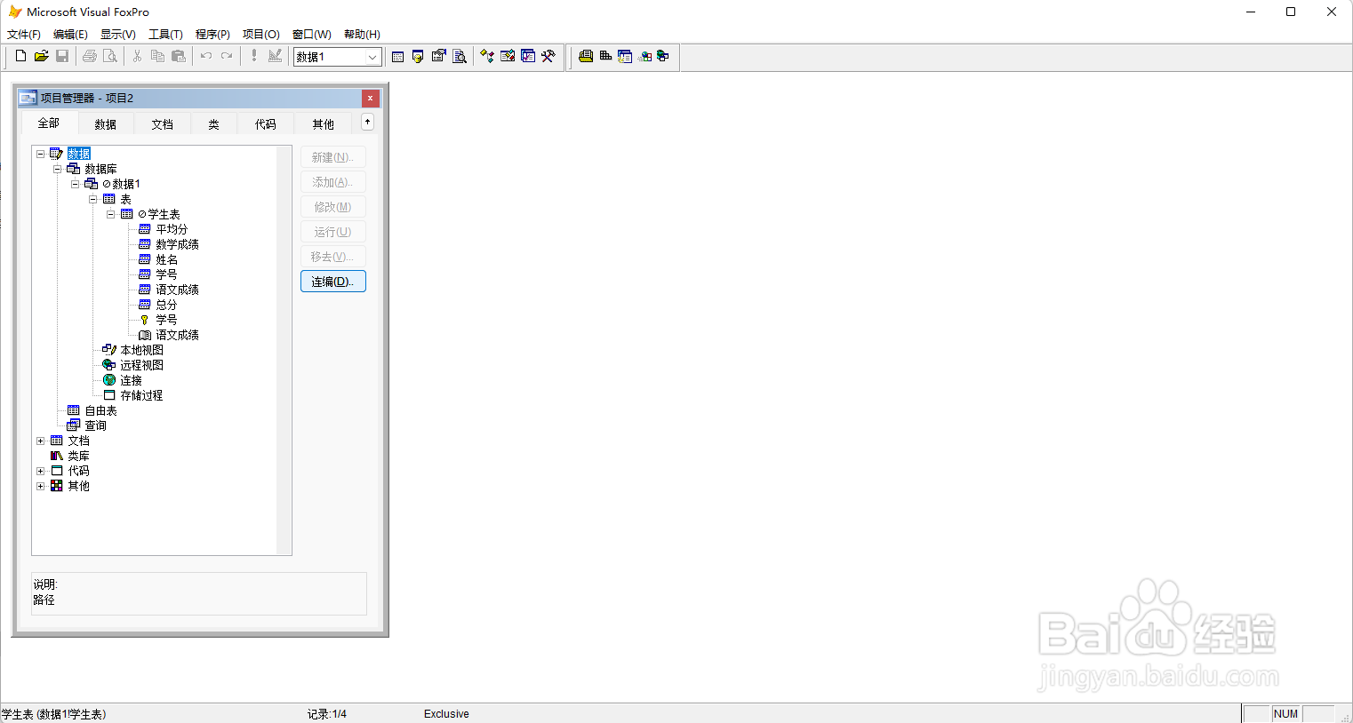The image size is (1353, 723).
Task: Select the 姓名 field in tree
Action: pyautogui.click(x=166, y=259)
